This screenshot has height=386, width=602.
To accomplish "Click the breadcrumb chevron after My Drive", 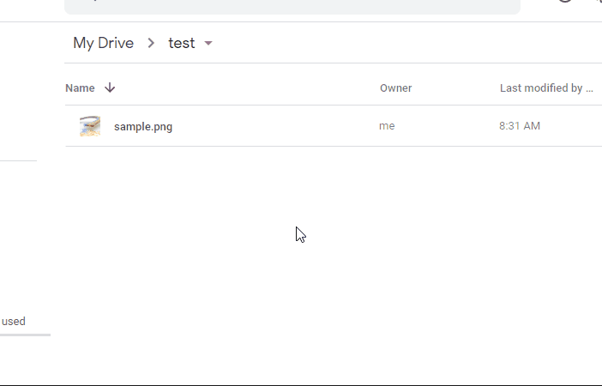I will click(151, 43).
